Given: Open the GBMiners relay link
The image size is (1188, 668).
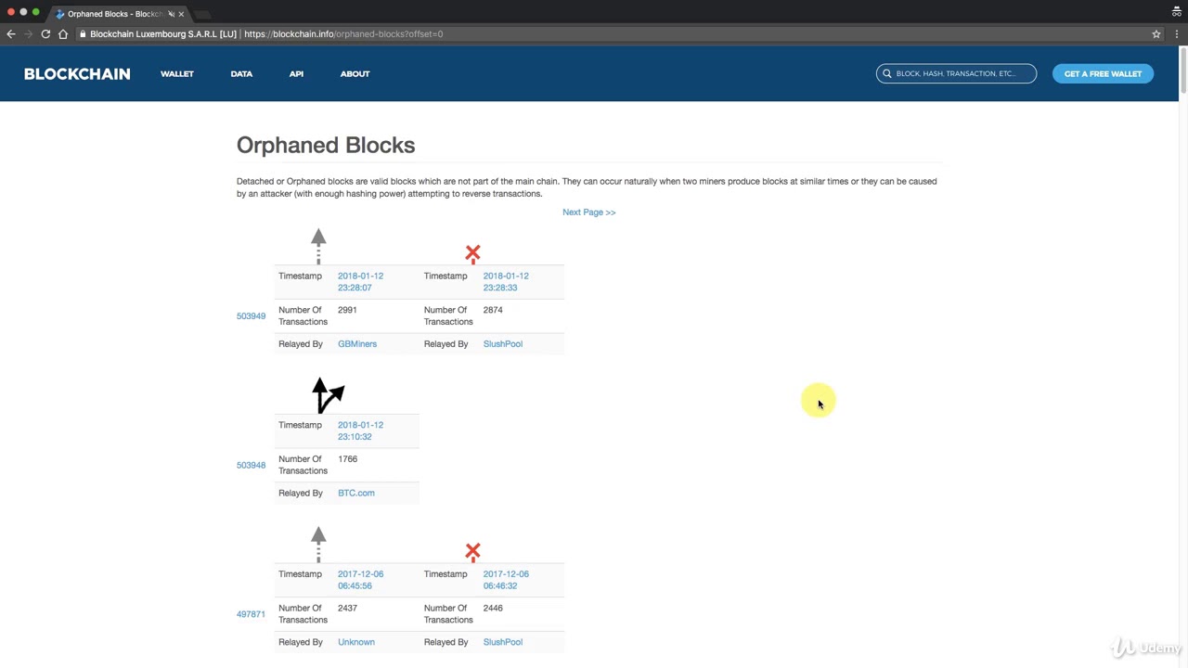Looking at the screenshot, I should [x=357, y=344].
